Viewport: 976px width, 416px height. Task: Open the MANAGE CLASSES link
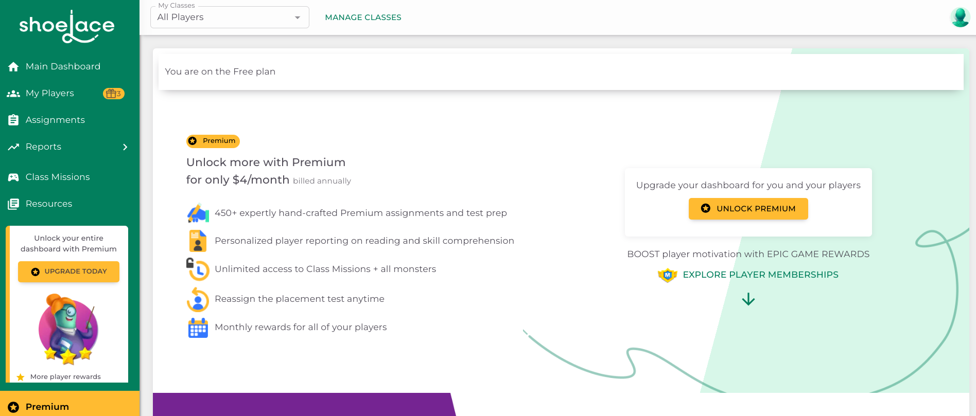(363, 17)
